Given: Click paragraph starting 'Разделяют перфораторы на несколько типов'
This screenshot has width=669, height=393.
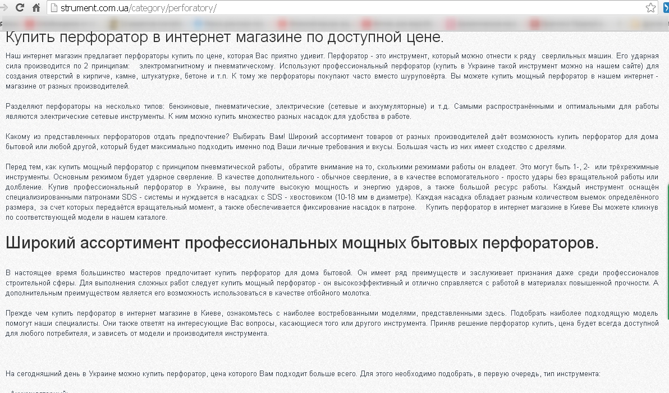Looking at the screenshot, I should [332, 111].
